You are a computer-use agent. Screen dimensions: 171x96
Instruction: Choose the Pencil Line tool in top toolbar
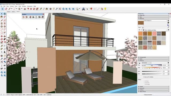[10, 9]
